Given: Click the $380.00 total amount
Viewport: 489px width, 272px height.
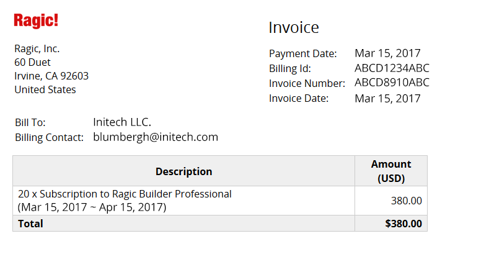Looking at the screenshot, I should click(x=403, y=224).
